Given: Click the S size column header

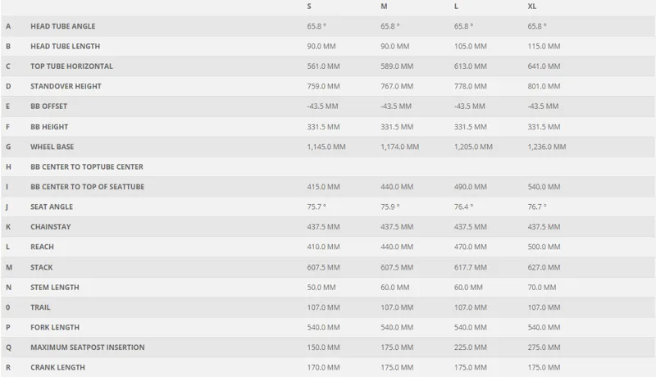Looking at the screenshot, I should tap(309, 7).
